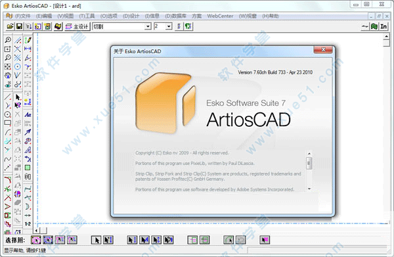Screen dimensions: 394x257
Task: Toggle arrow with vertical double-arrow selection mode
Action: [156, 240]
